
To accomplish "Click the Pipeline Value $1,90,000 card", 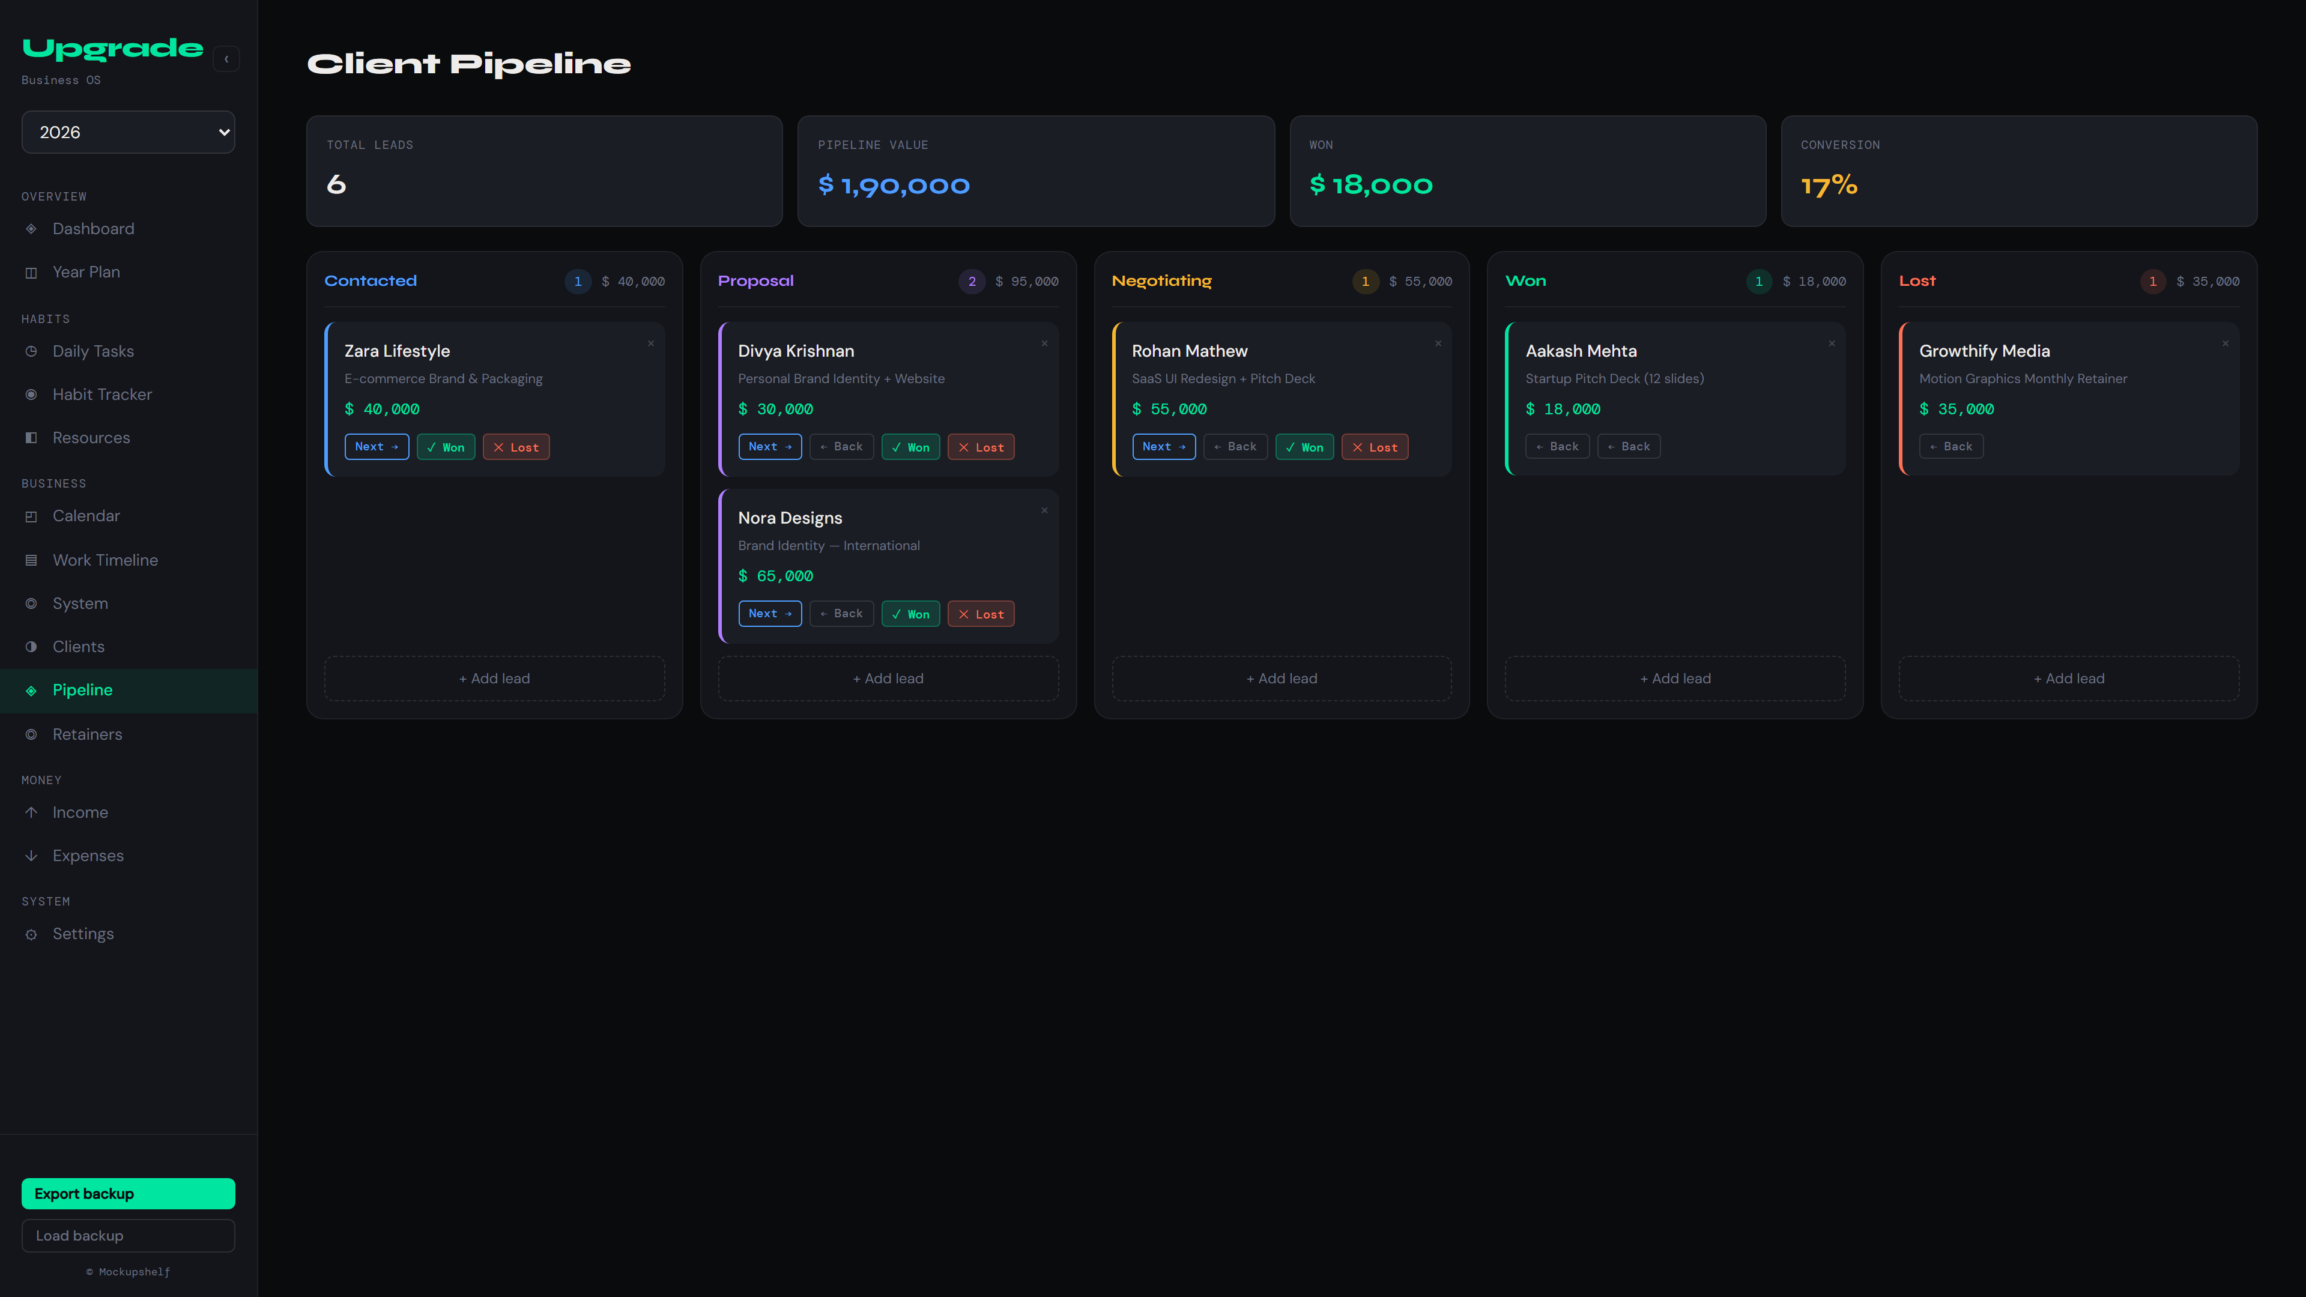I will (1036, 171).
